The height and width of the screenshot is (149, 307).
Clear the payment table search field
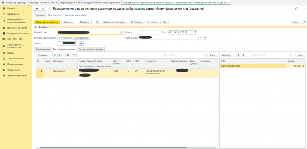(x=204, y=55)
